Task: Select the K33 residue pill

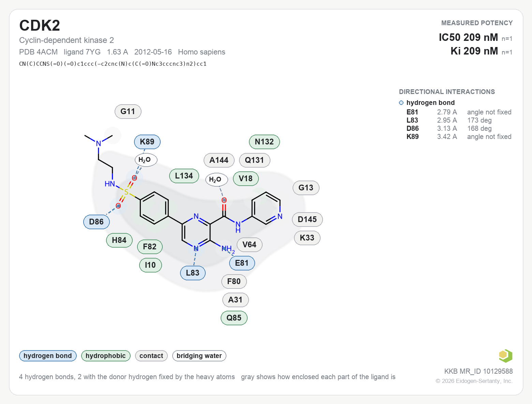Action: (307, 238)
